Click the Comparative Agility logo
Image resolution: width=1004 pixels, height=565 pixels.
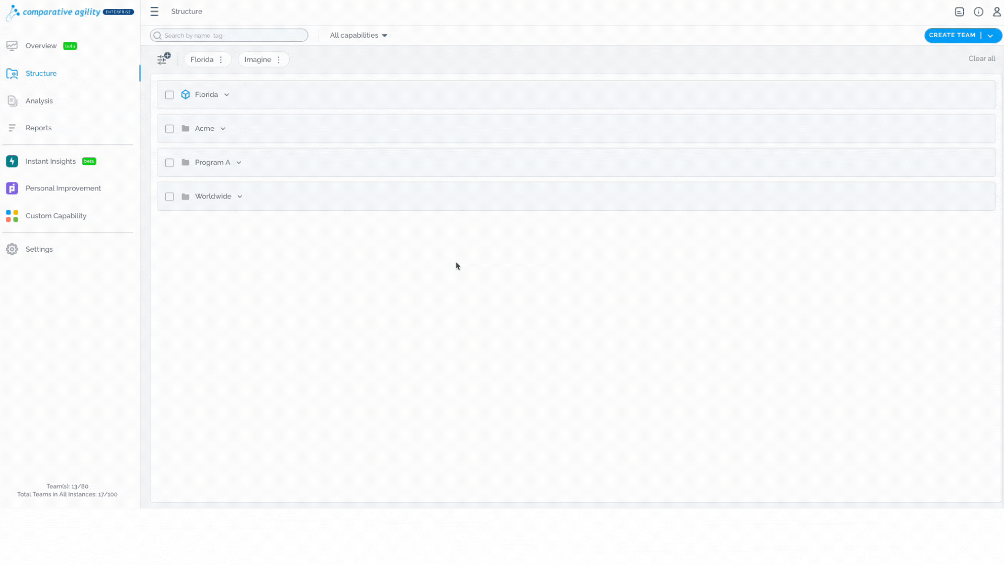pos(70,12)
